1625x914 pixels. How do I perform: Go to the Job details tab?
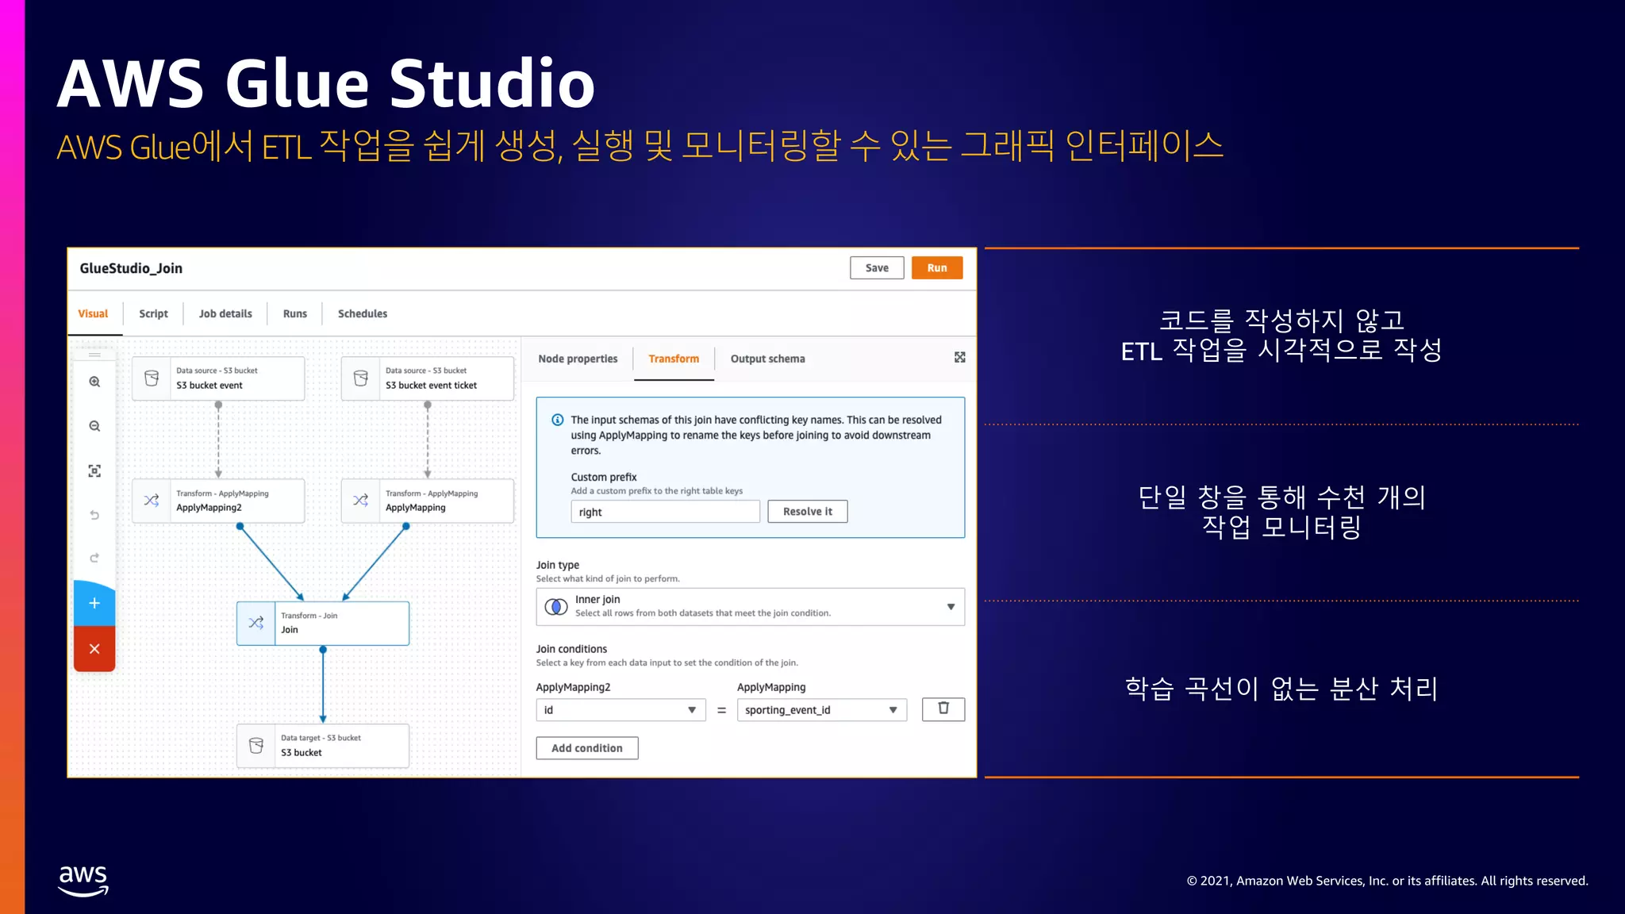point(225,313)
